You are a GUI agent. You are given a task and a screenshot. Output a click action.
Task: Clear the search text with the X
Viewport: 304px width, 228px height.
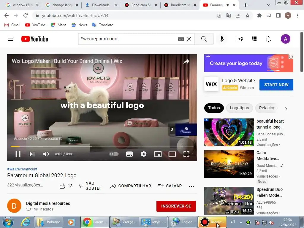tap(189, 39)
